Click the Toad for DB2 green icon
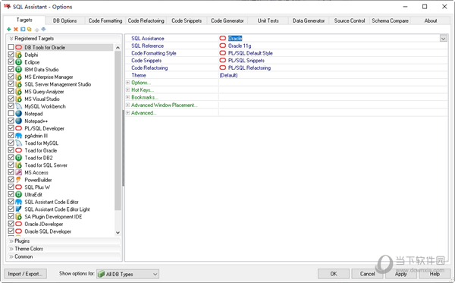455x283 pixels. (x=18, y=158)
